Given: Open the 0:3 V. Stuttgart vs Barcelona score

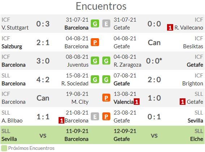Looking at the screenshot, I should click(x=43, y=24).
